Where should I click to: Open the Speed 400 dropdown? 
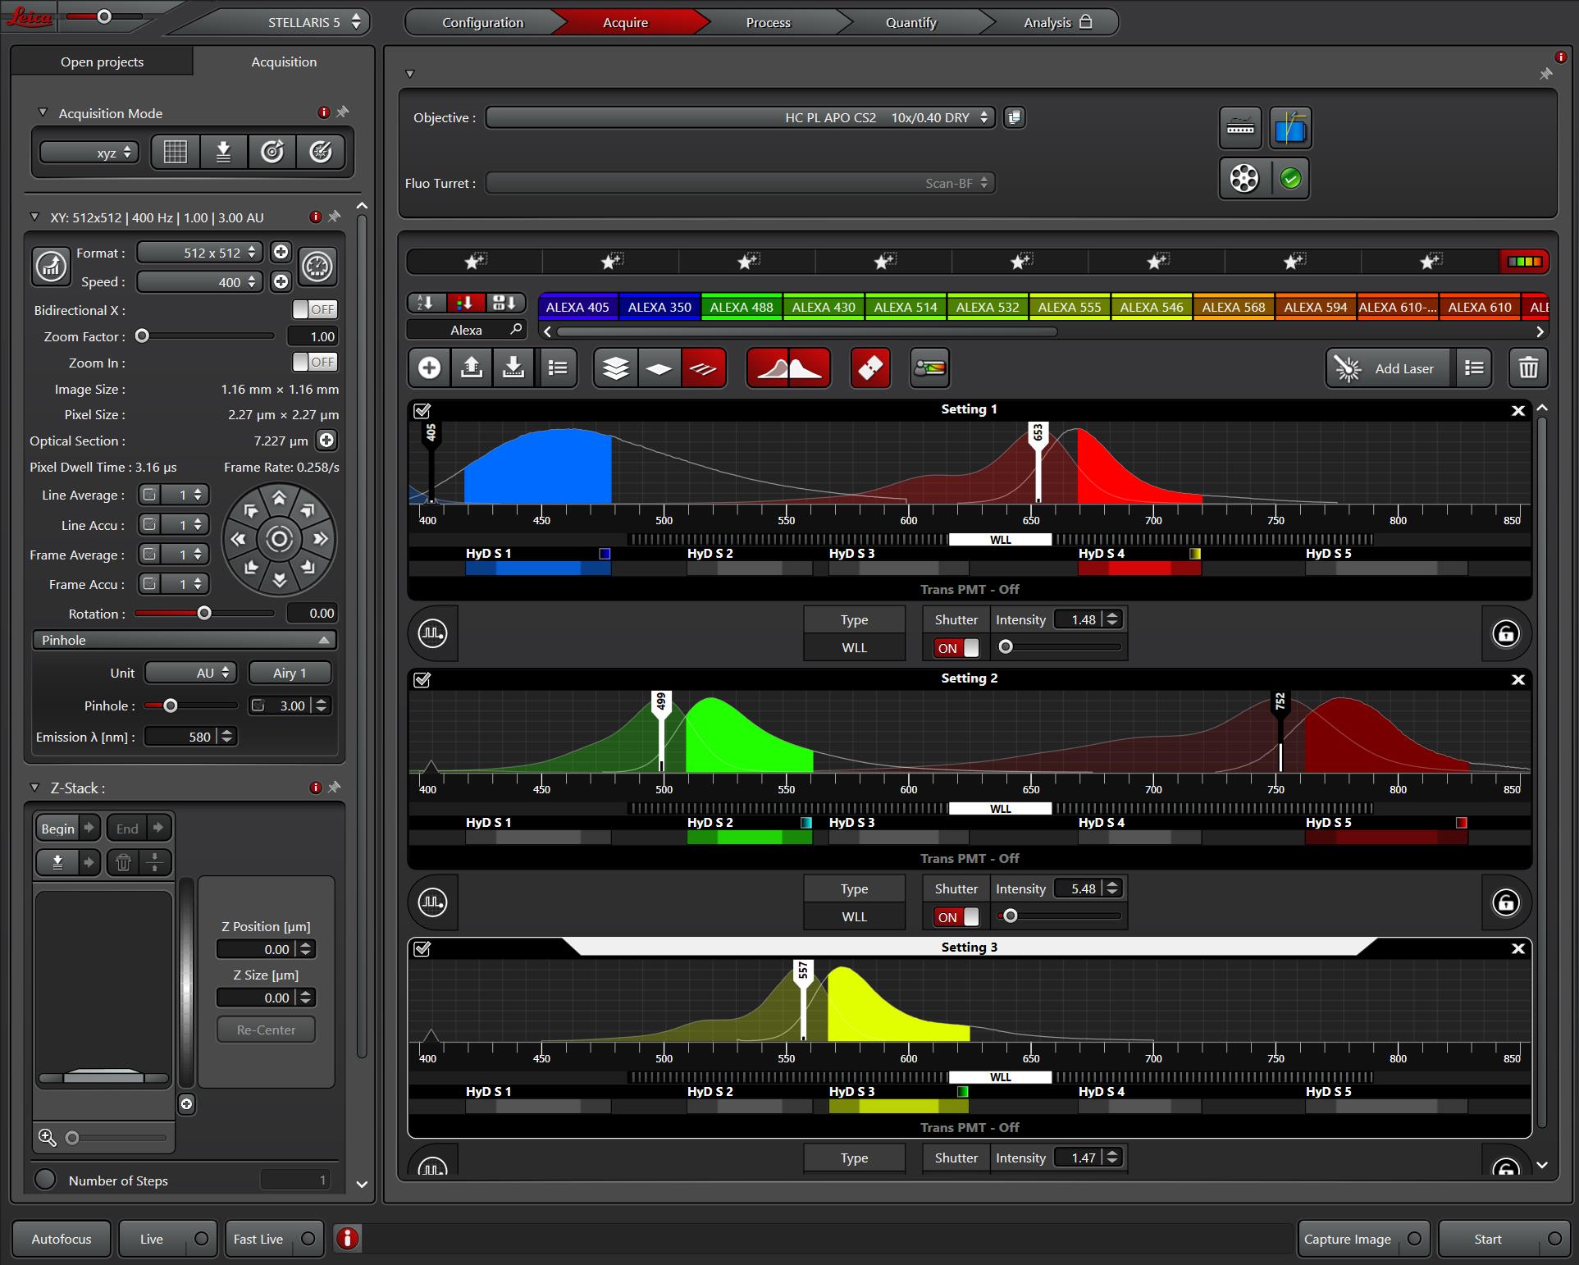coord(199,281)
